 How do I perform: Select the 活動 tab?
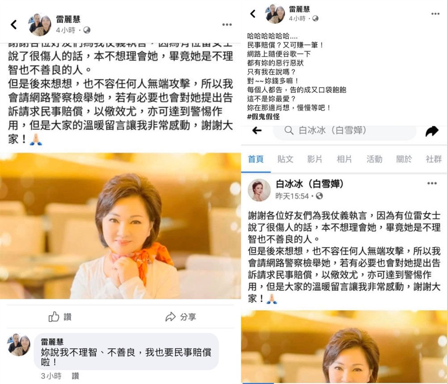click(x=374, y=159)
